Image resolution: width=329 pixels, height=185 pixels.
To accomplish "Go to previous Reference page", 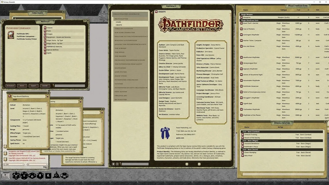I will (187, 164).
